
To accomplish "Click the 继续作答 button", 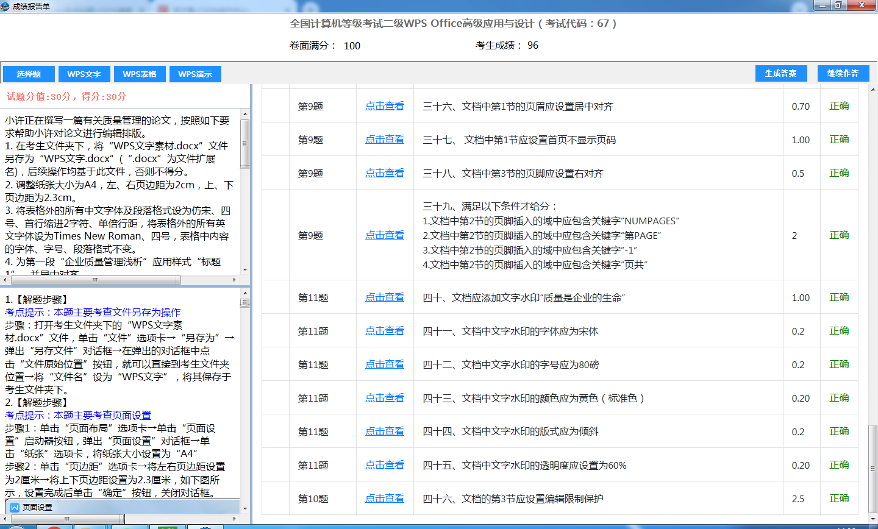I will click(x=843, y=73).
